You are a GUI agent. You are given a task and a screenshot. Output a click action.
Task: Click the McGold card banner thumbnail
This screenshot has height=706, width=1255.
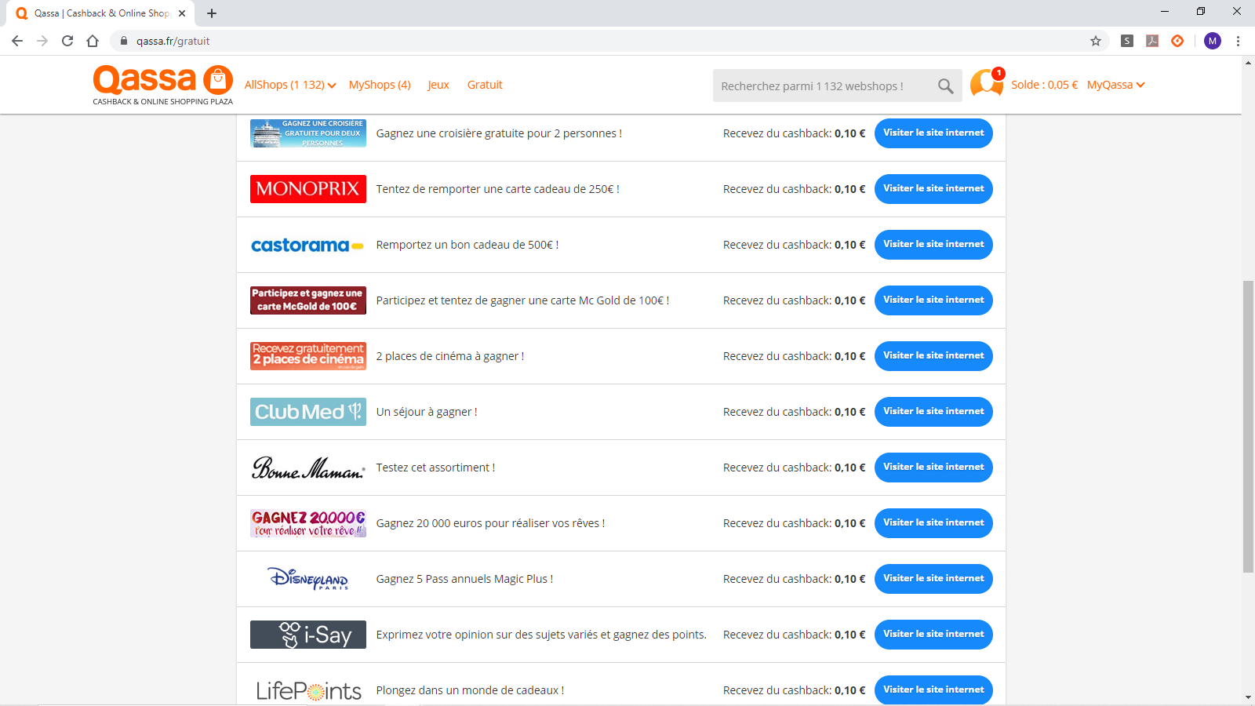(308, 300)
